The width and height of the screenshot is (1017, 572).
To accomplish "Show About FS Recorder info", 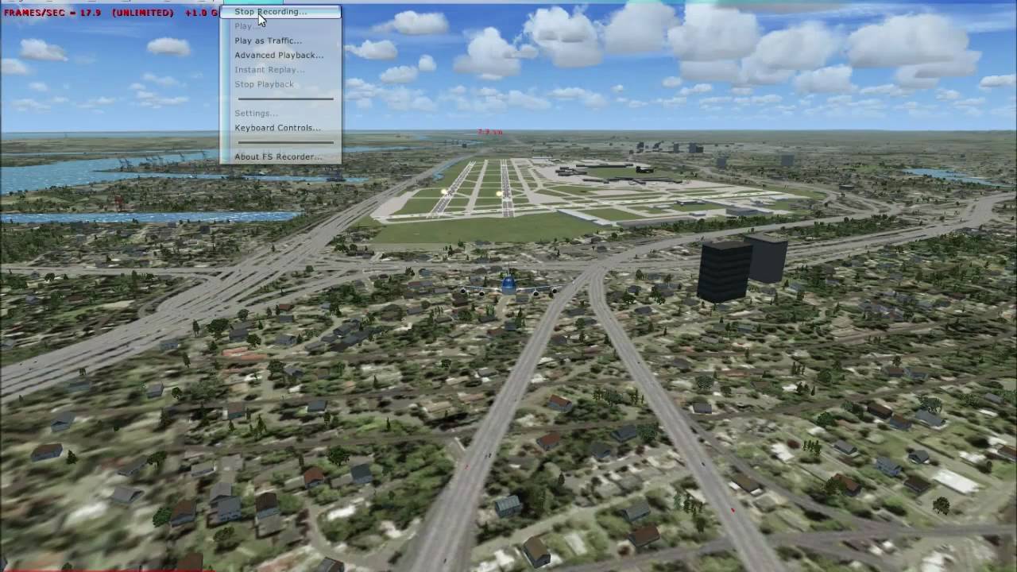I will 280,157.
